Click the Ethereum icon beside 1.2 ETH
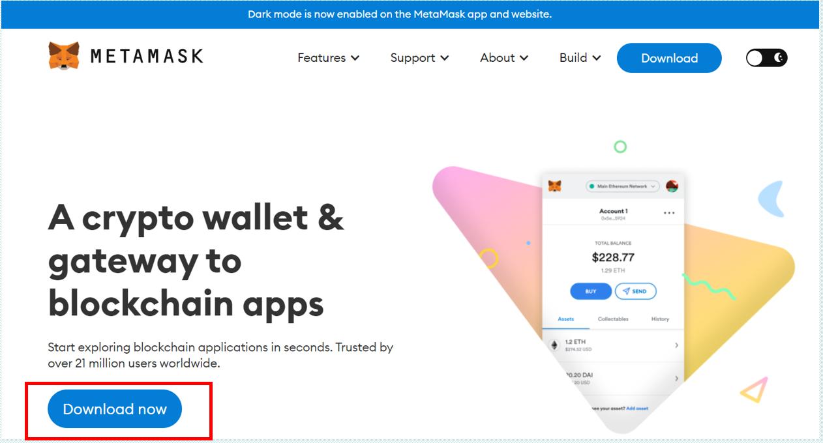Image resolution: width=823 pixels, height=443 pixels. coord(555,345)
